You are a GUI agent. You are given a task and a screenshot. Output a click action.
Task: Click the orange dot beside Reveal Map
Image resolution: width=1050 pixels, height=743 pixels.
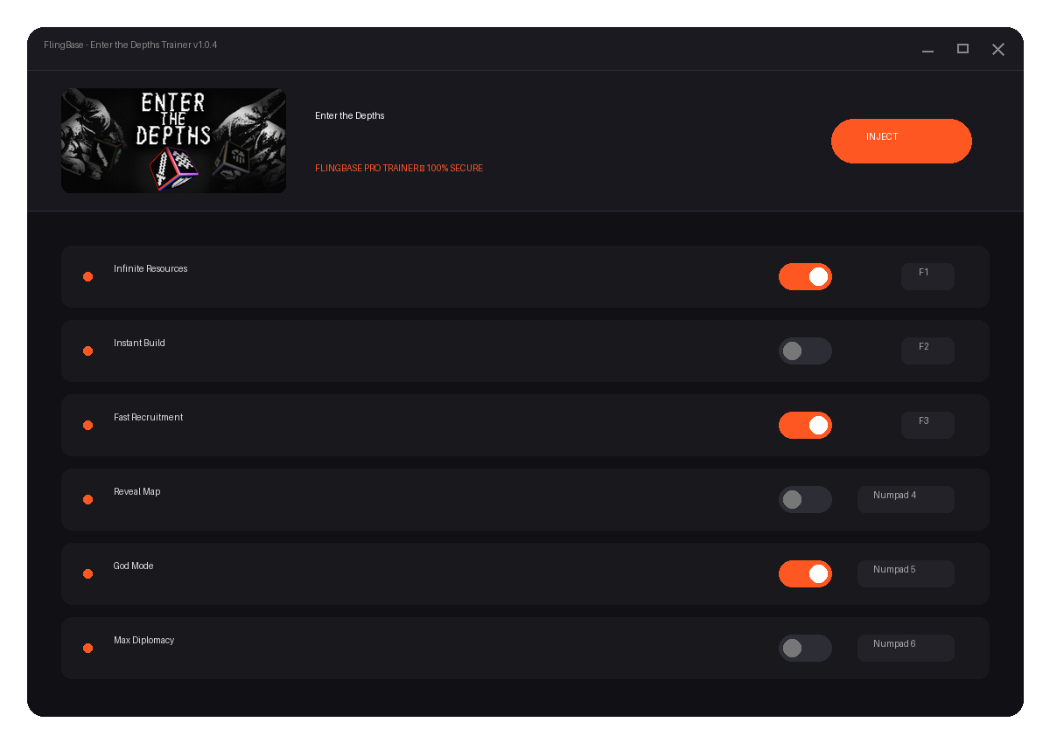[87, 499]
